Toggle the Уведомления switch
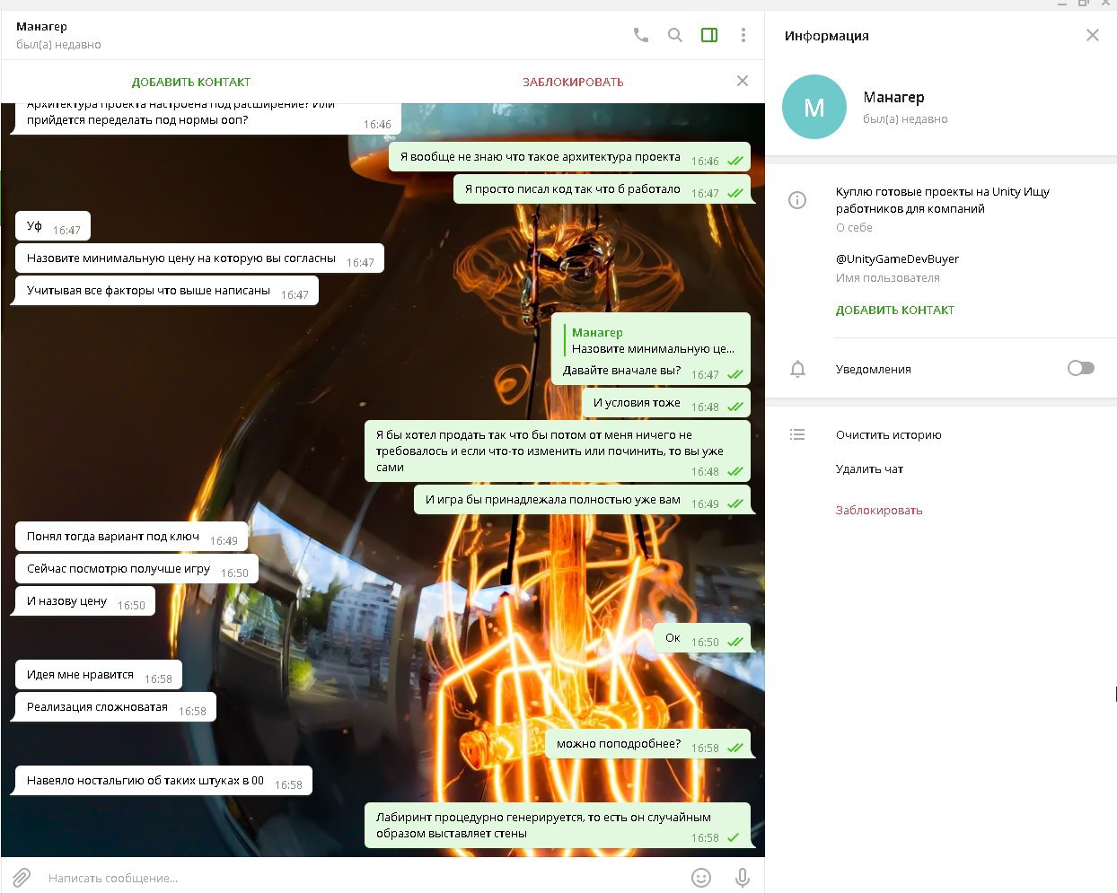The image size is (1117, 893). click(1081, 368)
